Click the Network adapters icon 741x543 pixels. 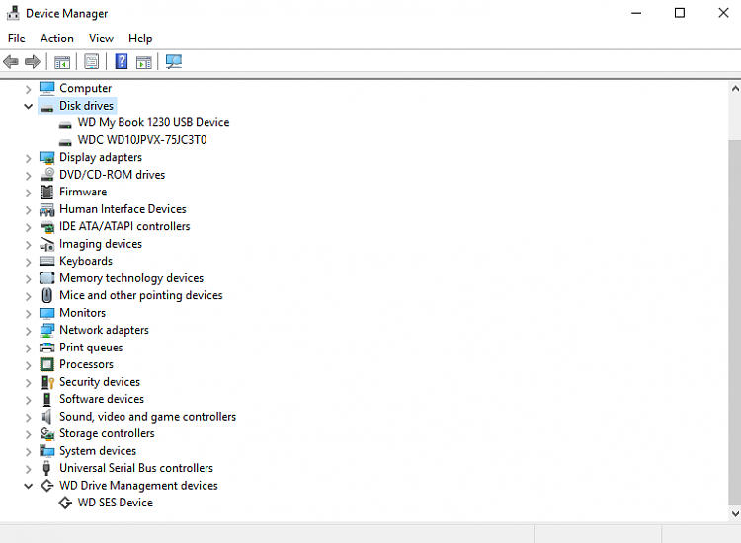coord(46,330)
